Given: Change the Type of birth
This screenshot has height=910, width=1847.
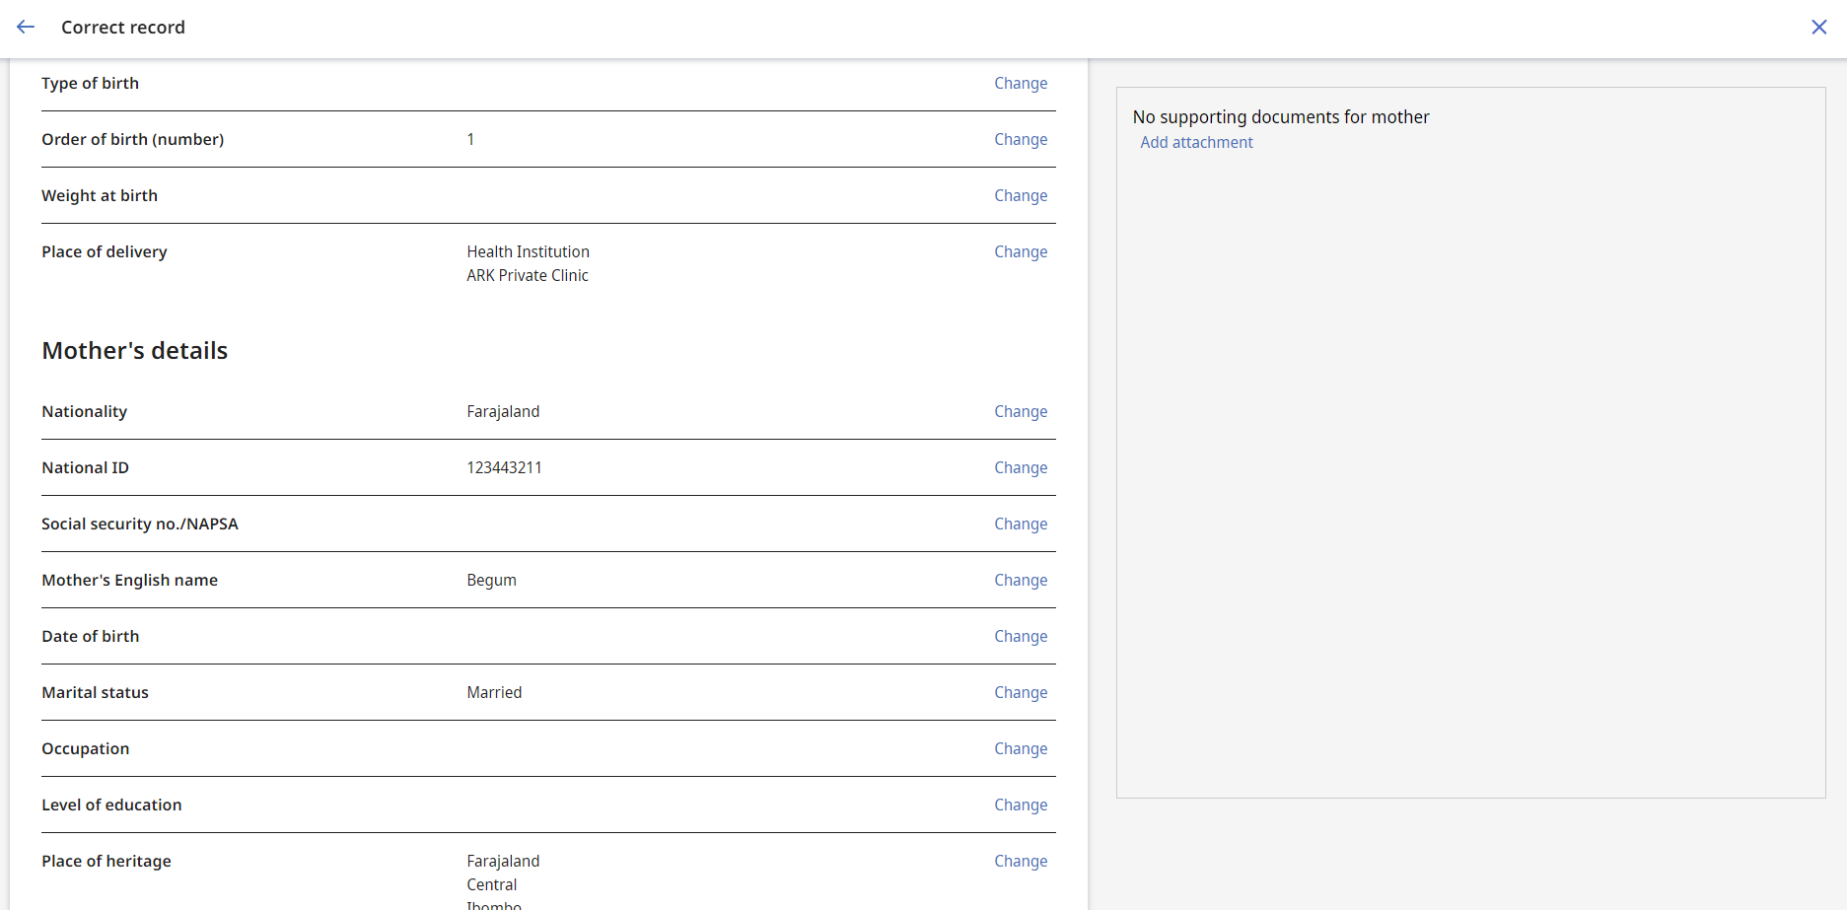Looking at the screenshot, I should (1020, 83).
